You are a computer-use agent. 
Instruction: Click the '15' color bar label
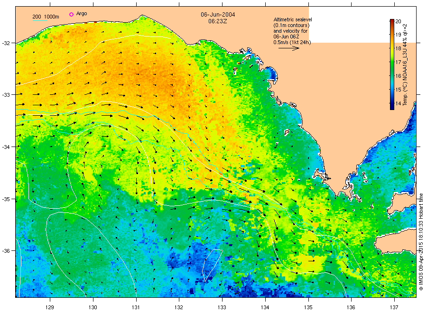tap(398, 90)
